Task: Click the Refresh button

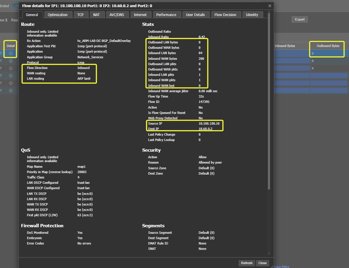Action: point(247,263)
